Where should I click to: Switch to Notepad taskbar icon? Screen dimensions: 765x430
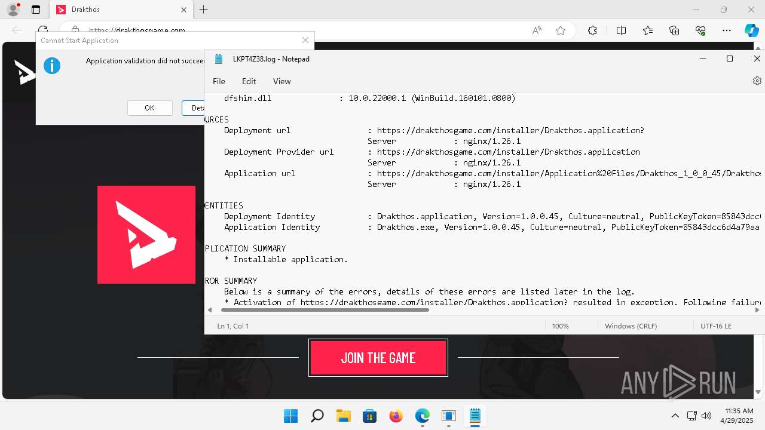[475, 416]
